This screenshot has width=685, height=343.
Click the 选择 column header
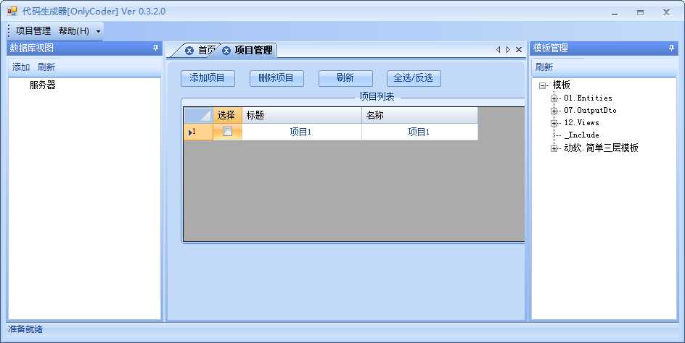coord(227,116)
